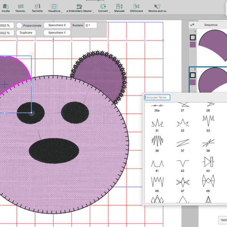Open the Embroidery Master sewing machine icon

[x=79, y=6]
